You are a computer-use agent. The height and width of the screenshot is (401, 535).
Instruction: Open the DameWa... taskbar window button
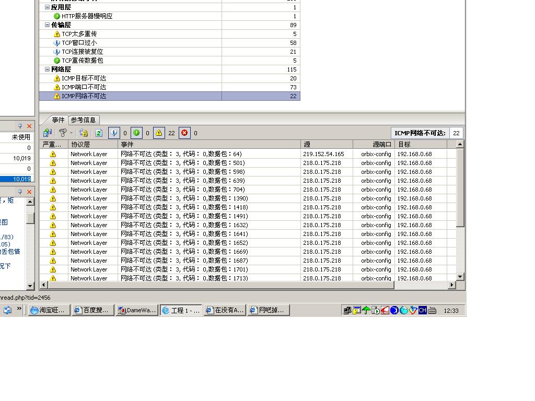pos(137,310)
